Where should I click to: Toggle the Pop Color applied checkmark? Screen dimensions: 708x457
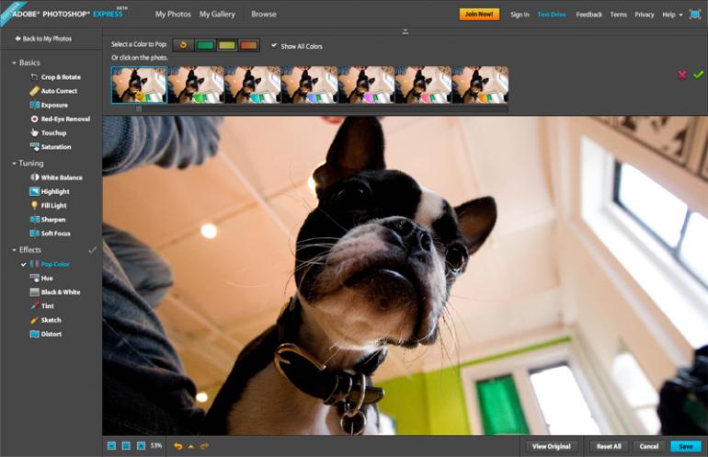pyautogui.click(x=24, y=264)
